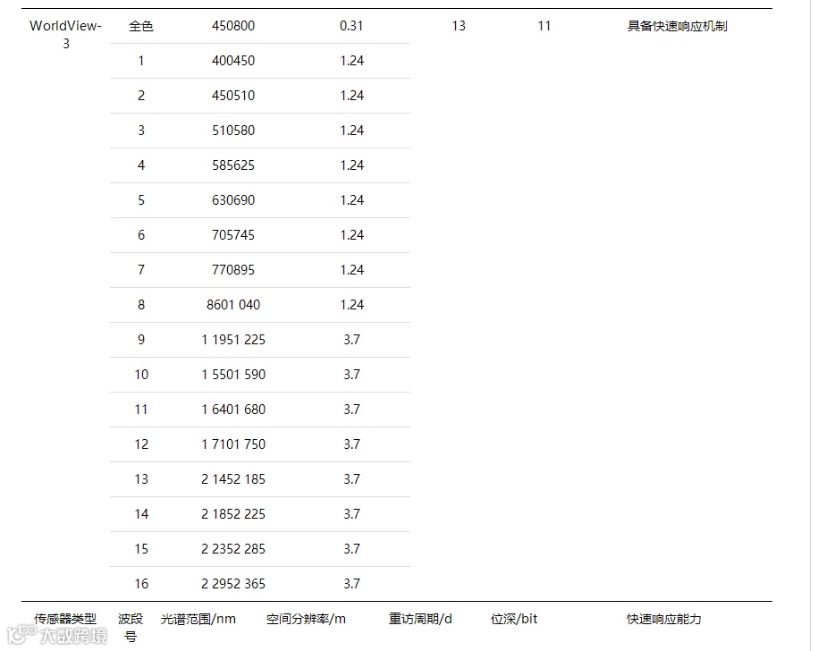Click spectral range 630690

coord(233,200)
